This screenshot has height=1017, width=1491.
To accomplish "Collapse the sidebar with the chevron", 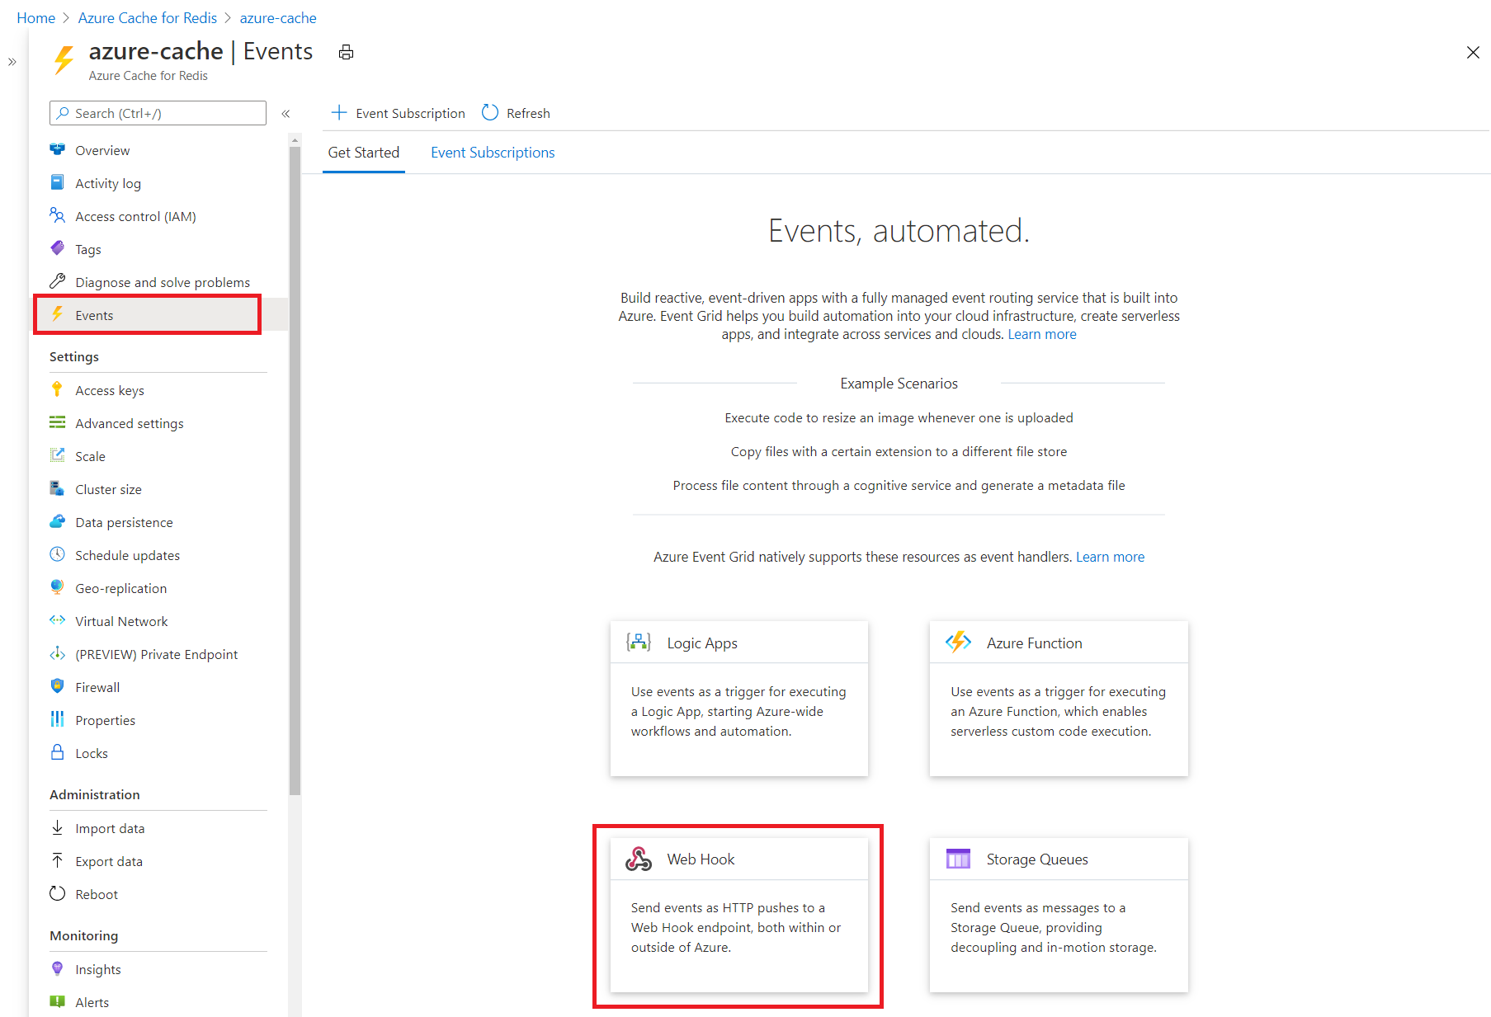I will coord(286,113).
